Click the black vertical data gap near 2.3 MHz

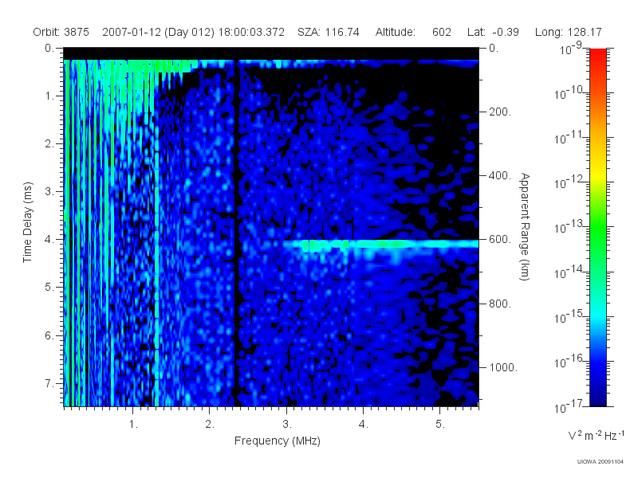click(235, 233)
